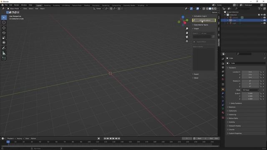Switch to the Sculpting workspace tab
Viewport: 267px width, 150px height.
(x=56, y=5)
